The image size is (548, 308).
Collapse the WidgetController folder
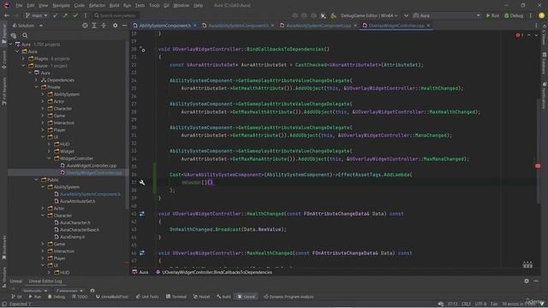[50, 158]
